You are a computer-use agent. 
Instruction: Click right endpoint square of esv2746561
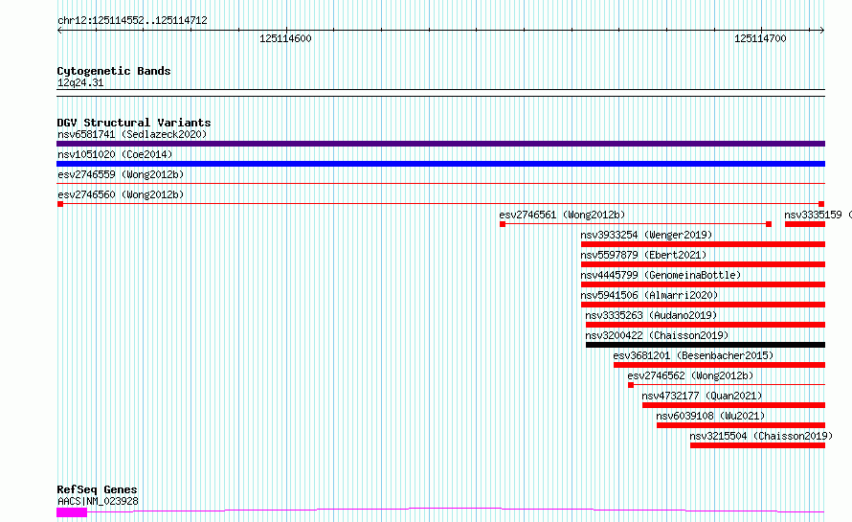point(769,224)
